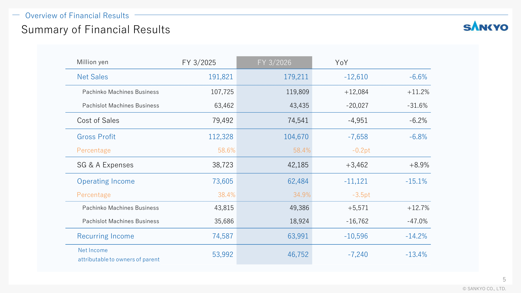Click the 'YoY' column header
This screenshot has width=521, height=293.
[341, 63]
